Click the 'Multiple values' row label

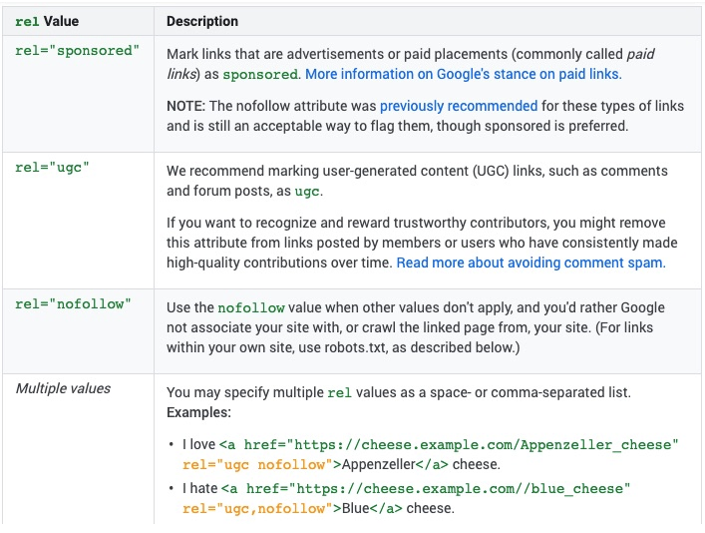[x=63, y=388]
